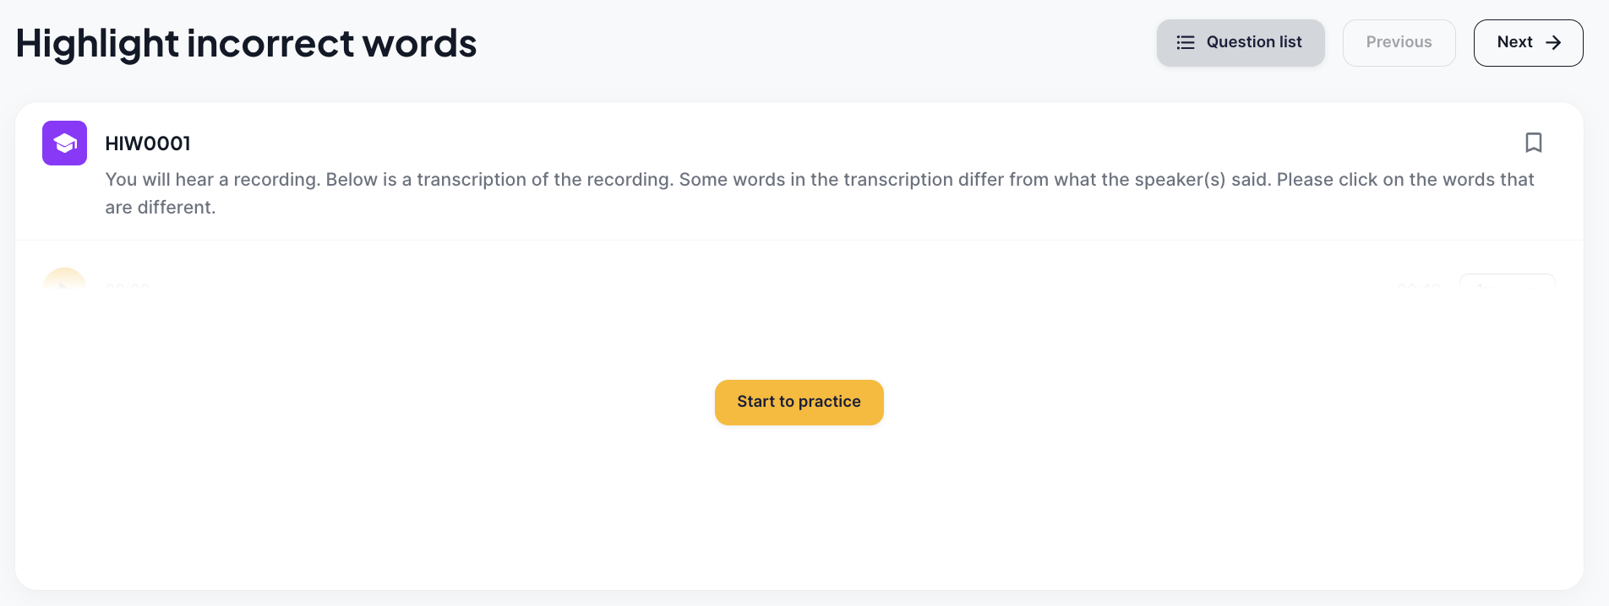Click Start to practice
1609x606 pixels.
[x=799, y=402]
